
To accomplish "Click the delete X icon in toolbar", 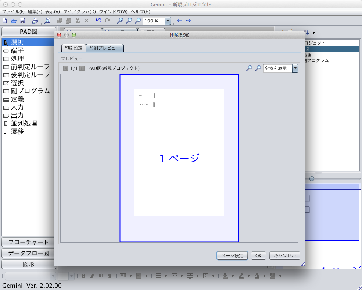I will pyautogui.click(x=86, y=21).
